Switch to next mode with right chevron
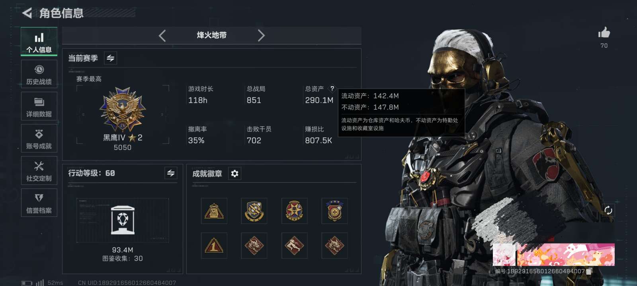The height and width of the screenshot is (286, 637). (261, 36)
